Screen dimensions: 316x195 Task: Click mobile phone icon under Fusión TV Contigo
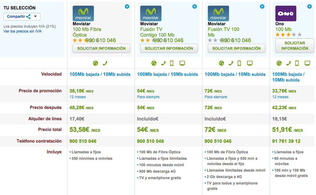[x=172, y=63]
